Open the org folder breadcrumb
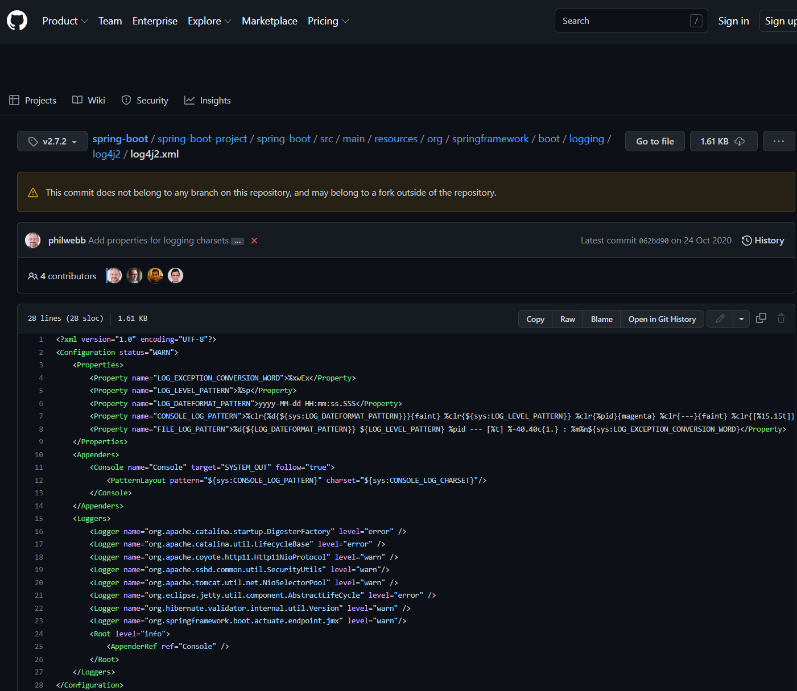797x691 pixels. point(435,139)
